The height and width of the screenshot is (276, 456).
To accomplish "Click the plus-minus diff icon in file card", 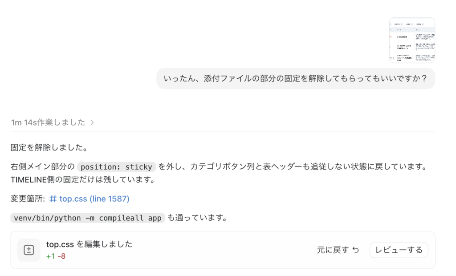I will [x=29, y=250].
